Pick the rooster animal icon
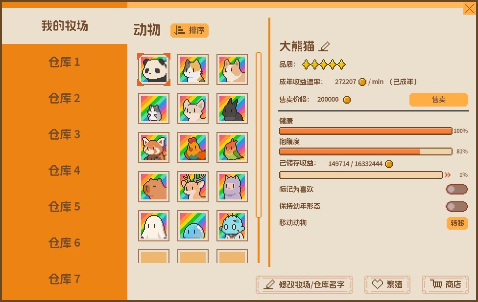This screenshot has width=478, height=302. click(x=193, y=148)
